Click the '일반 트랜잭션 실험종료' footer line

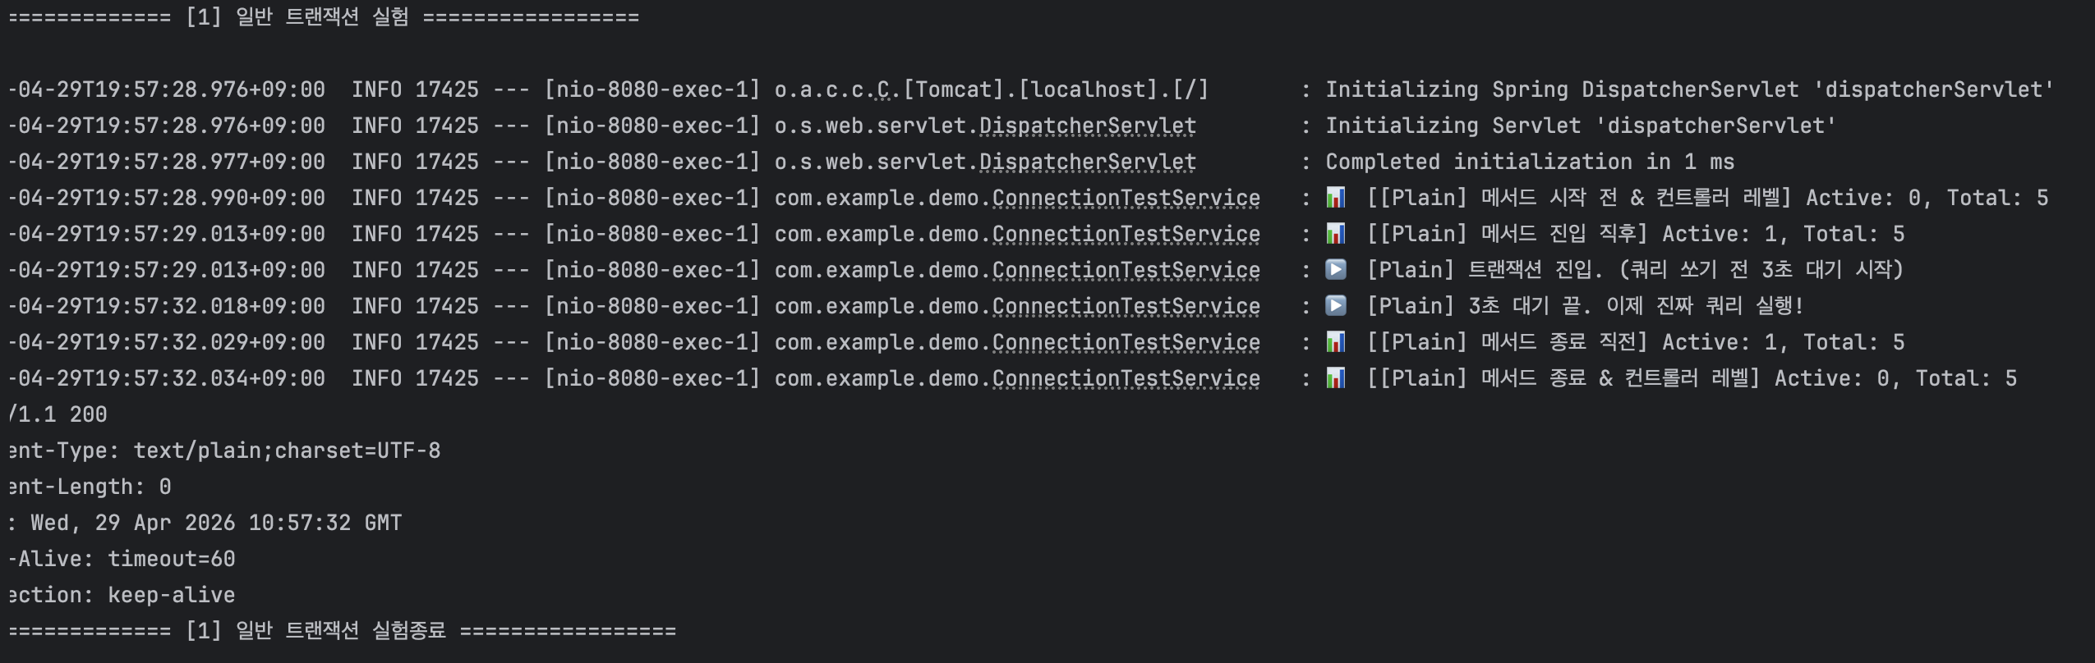pyautogui.click(x=341, y=631)
